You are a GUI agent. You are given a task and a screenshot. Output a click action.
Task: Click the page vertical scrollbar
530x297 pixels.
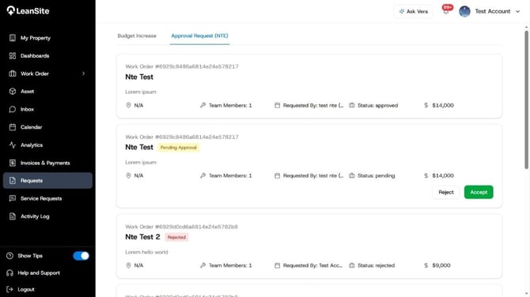[526, 100]
